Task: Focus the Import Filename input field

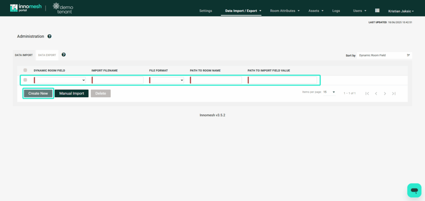Action: 117,80
